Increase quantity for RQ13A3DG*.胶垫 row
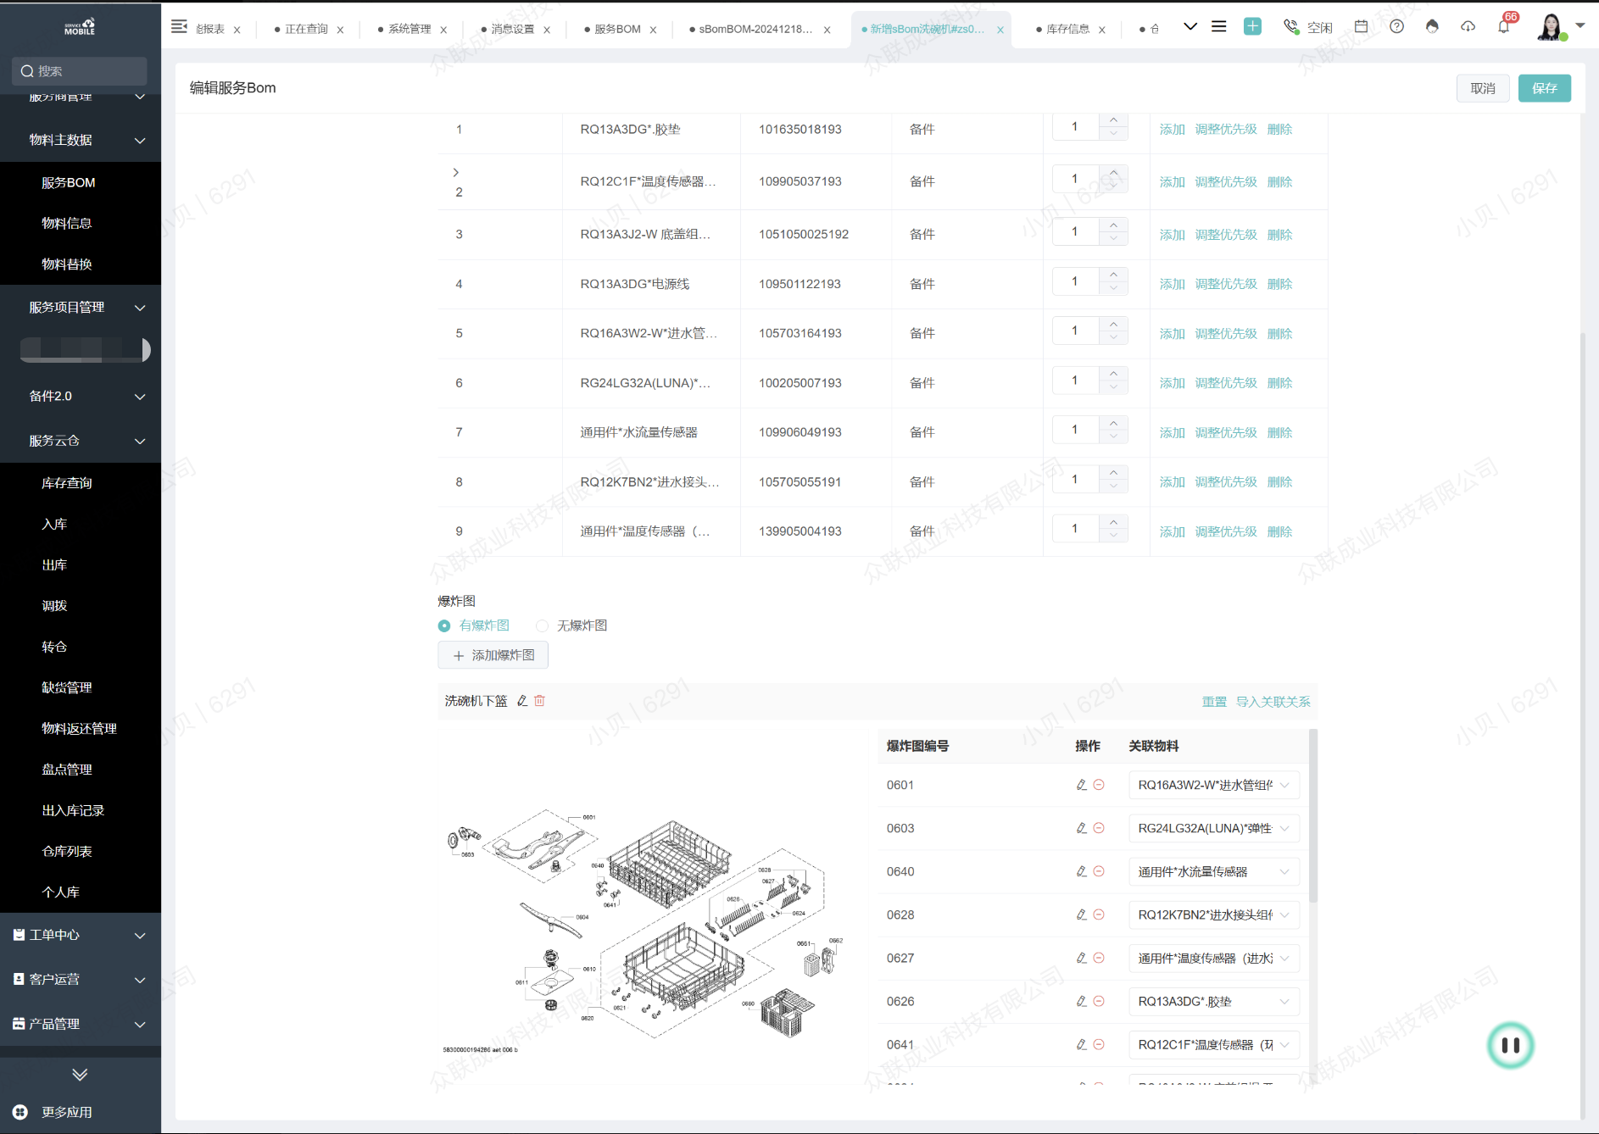Viewport: 1599px width, 1134px height. (x=1113, y=120)
